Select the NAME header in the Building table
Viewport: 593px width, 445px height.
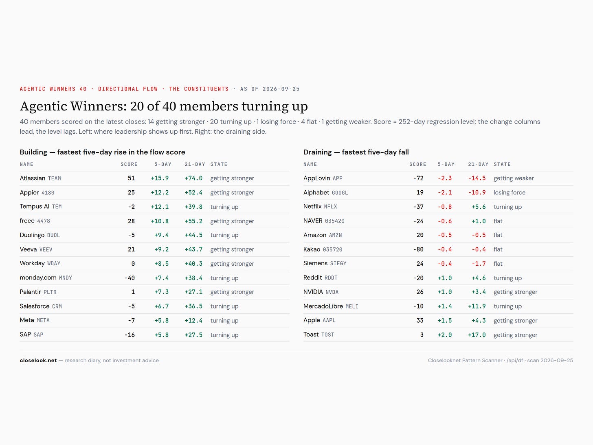coord(26,164)
